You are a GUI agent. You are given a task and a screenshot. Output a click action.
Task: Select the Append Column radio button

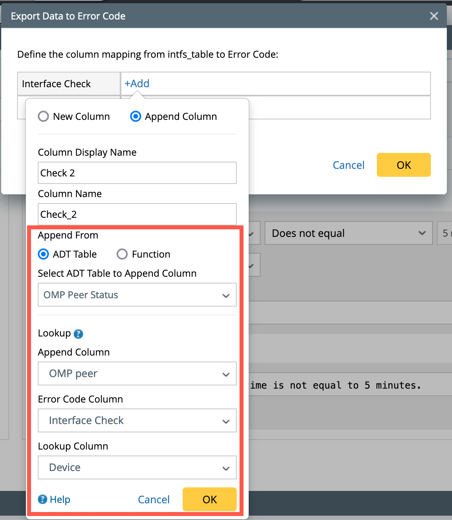136,117
